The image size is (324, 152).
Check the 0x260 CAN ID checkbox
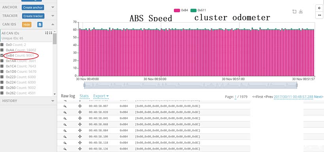click(2, 87)
